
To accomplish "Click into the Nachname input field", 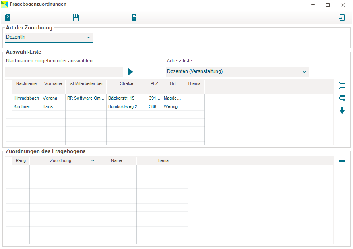I will [x=64, y=72].
